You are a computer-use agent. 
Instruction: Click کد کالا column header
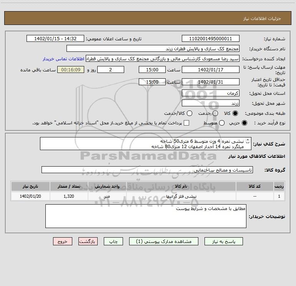254,186
